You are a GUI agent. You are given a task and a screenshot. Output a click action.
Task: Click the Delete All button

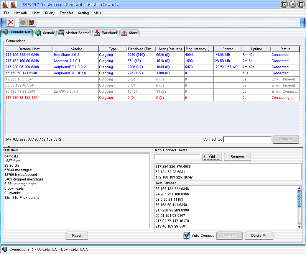(x=259, y=236)
